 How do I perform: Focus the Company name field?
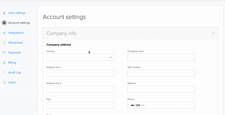pos(161,57)
